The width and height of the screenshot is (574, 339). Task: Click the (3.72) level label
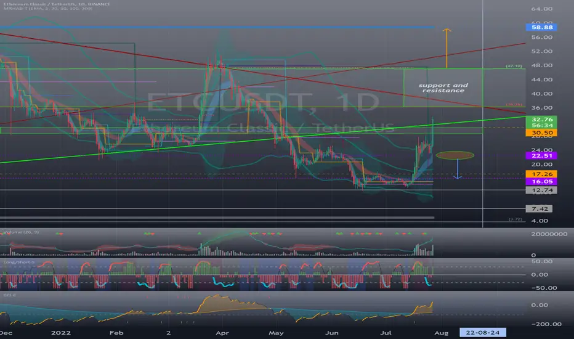(x=515, y=219)
